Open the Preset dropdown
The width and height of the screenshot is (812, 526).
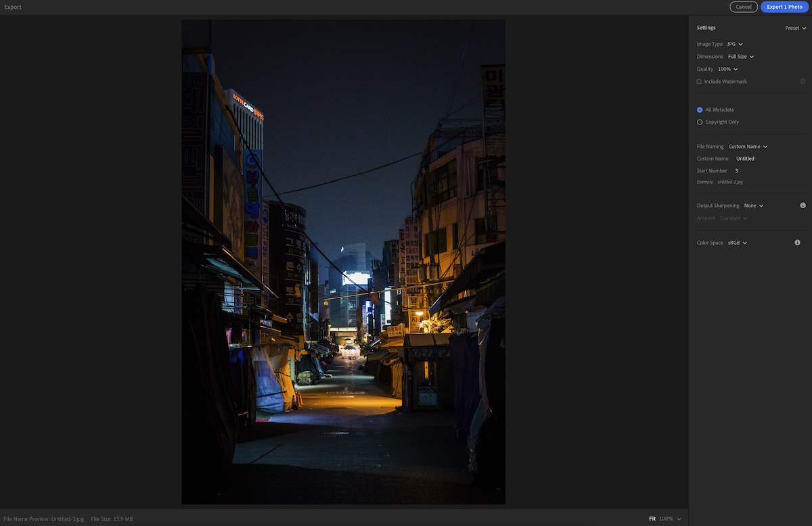tap(795, 28)
